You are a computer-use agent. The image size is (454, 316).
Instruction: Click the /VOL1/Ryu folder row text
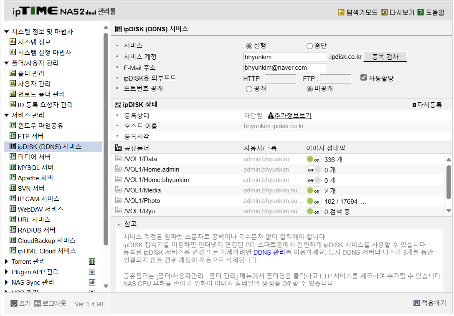(x=139, y=211)
